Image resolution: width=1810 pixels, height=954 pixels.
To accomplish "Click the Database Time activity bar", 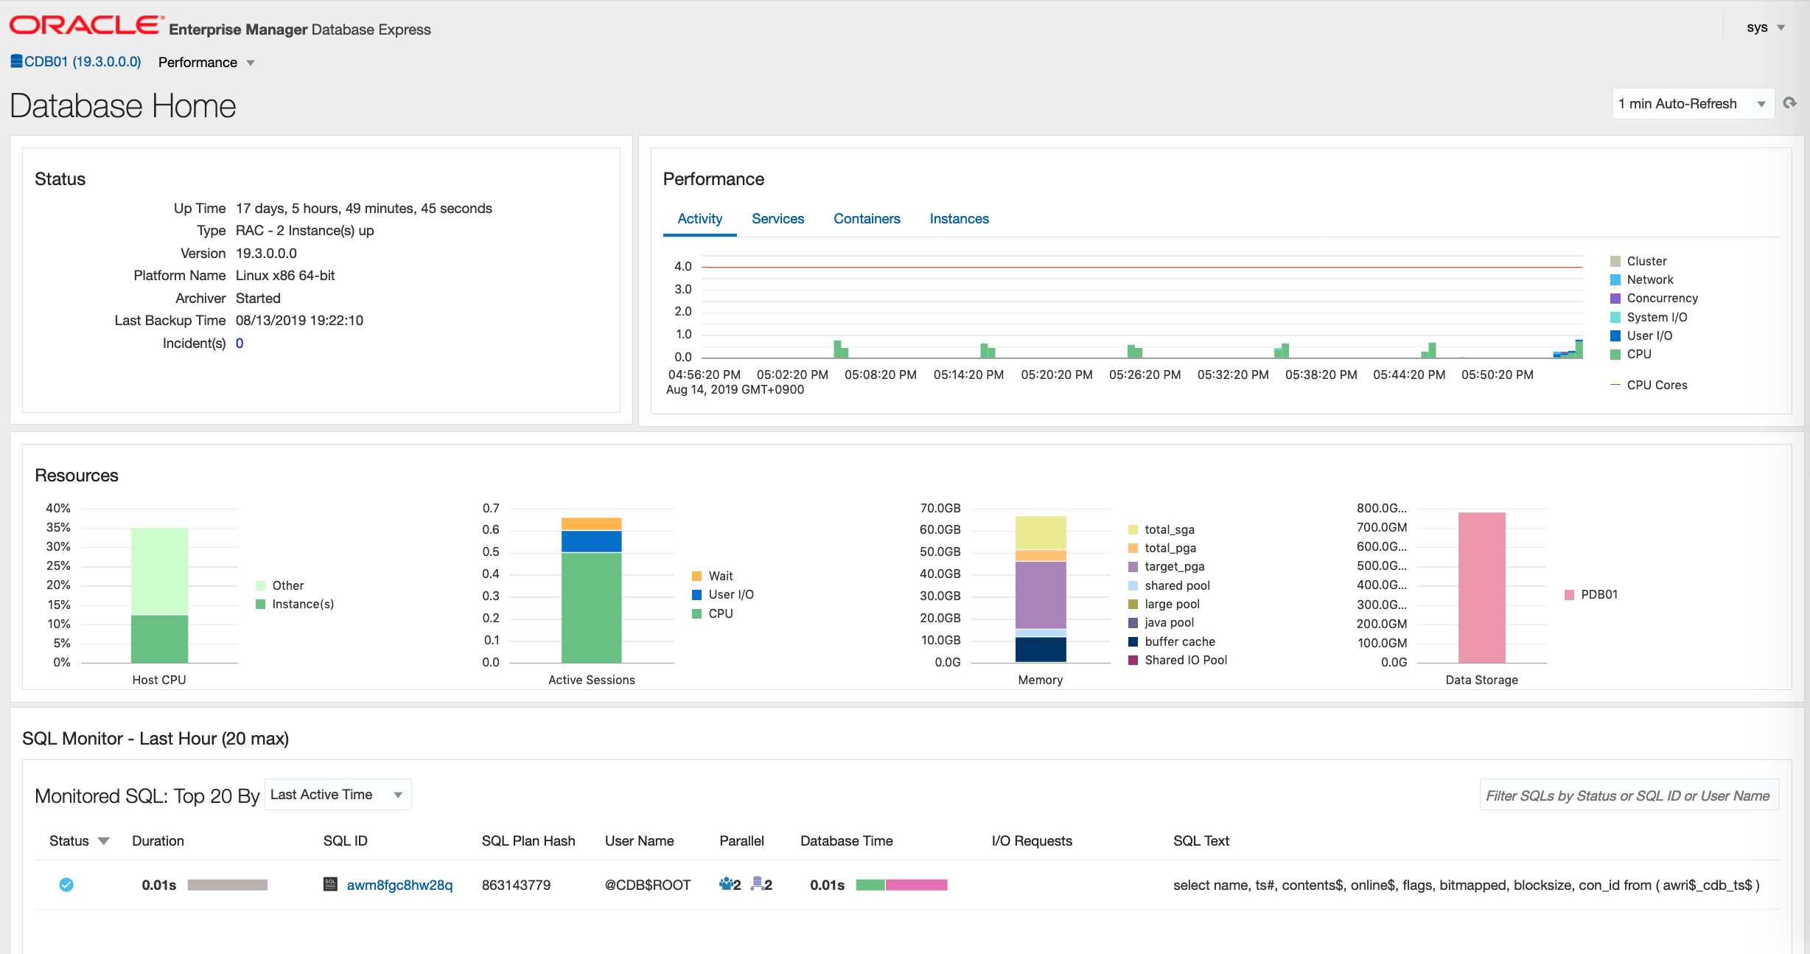I will 901,885.
